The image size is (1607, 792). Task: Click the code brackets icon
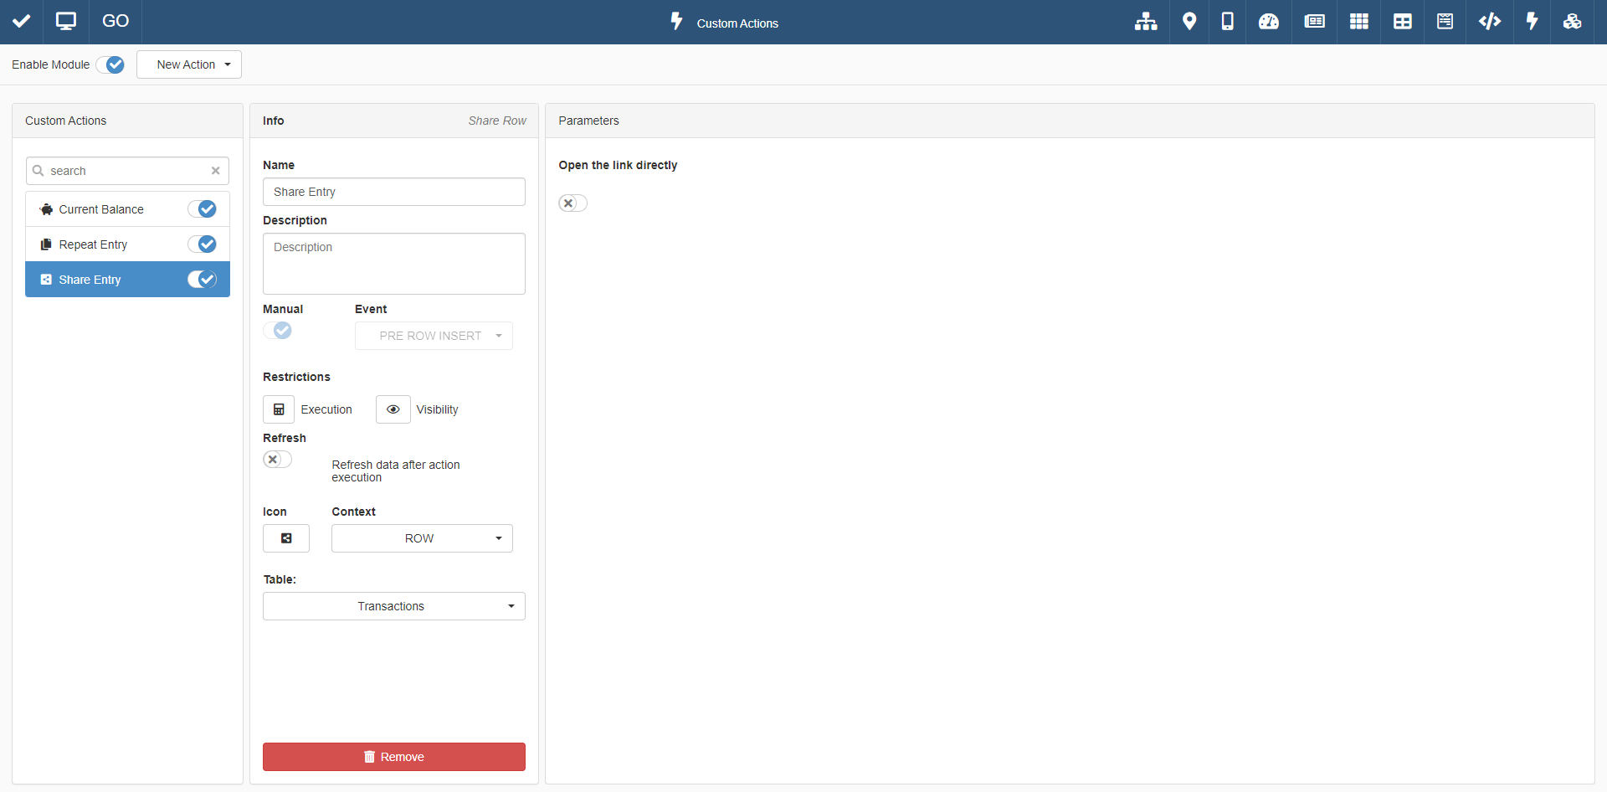[x=1489, y=22]
